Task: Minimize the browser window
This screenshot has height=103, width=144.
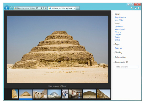Action: [x=129, y=4]
